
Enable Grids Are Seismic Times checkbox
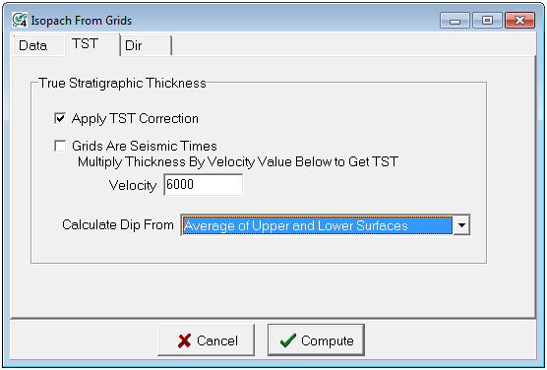tap(60, 146)
